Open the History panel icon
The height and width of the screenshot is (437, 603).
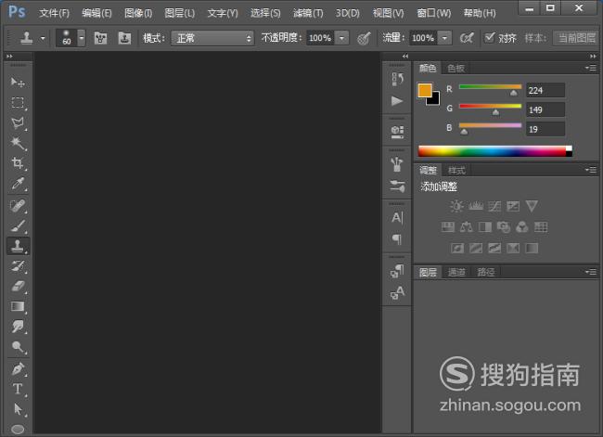coord(397,79)
